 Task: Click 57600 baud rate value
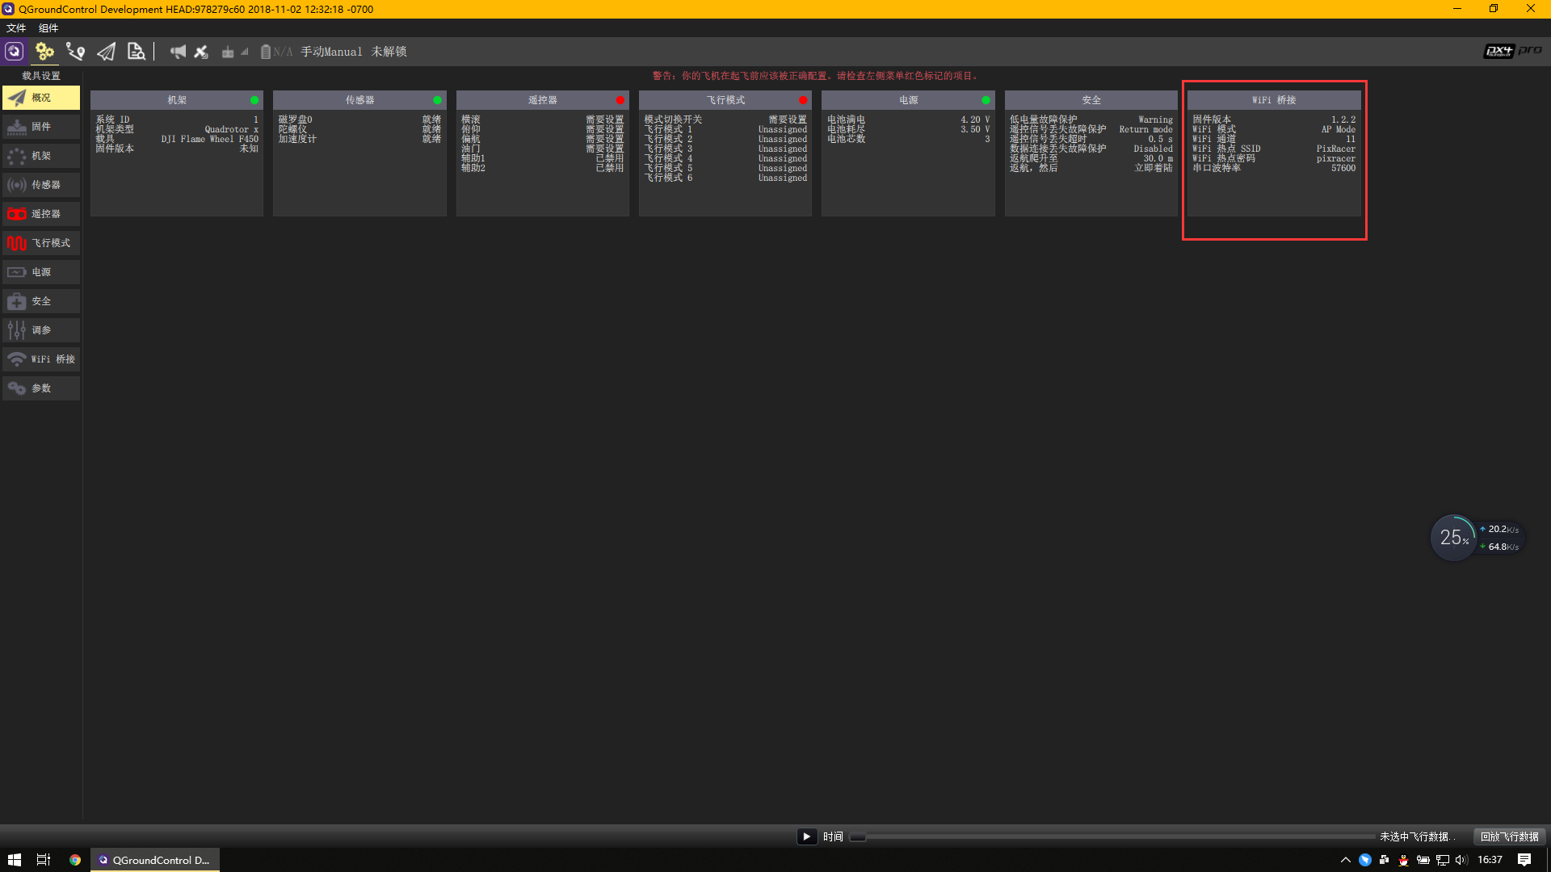tap(1343, 168)
